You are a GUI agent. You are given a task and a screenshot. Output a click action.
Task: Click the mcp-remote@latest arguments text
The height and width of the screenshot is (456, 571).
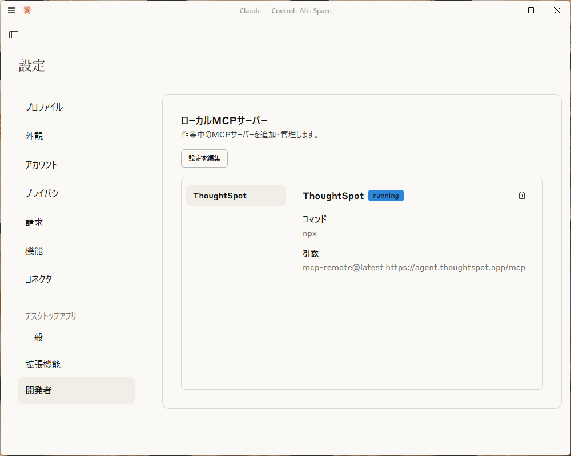pyautogui.click(x=413, y=268)
